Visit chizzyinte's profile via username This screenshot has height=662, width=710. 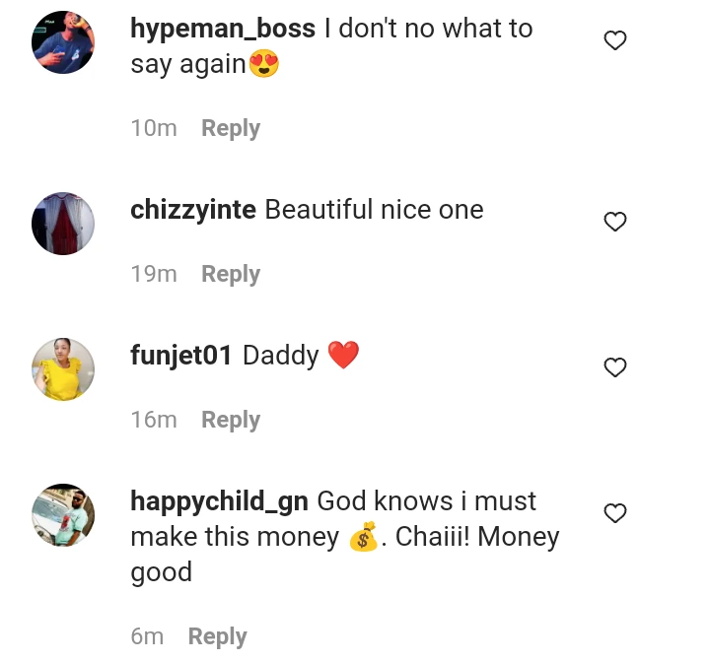pyautogui.click(x=193, y=210)
